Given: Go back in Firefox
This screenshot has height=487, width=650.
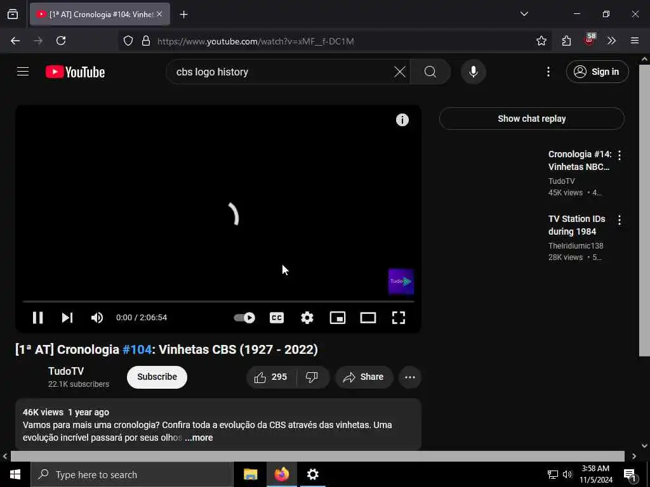Looking at the screenshot, I should coord(15,41).
